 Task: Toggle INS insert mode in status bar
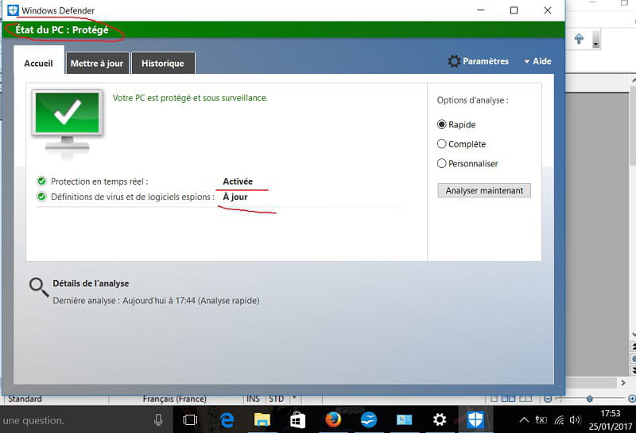coord(253,399)
